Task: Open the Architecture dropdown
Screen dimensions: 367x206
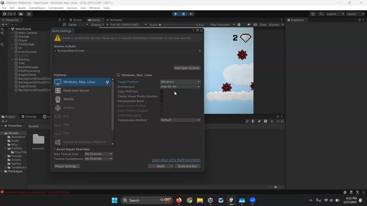Action: (x=180, y=87)
